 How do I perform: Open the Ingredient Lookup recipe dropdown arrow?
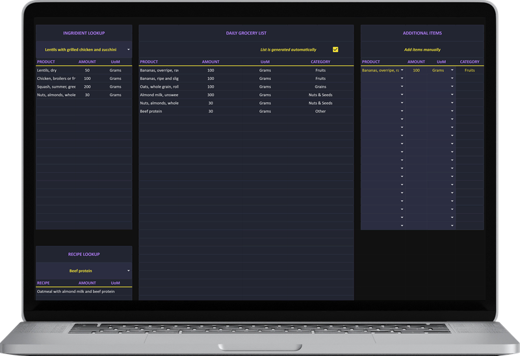click(x=129, y=49)
